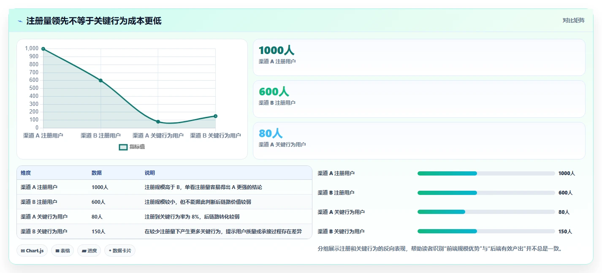The width and height of the screenshot is (602, 273).
Task: Click x-axis label 渠道 A 注册用户
Action: pos(43,135)
